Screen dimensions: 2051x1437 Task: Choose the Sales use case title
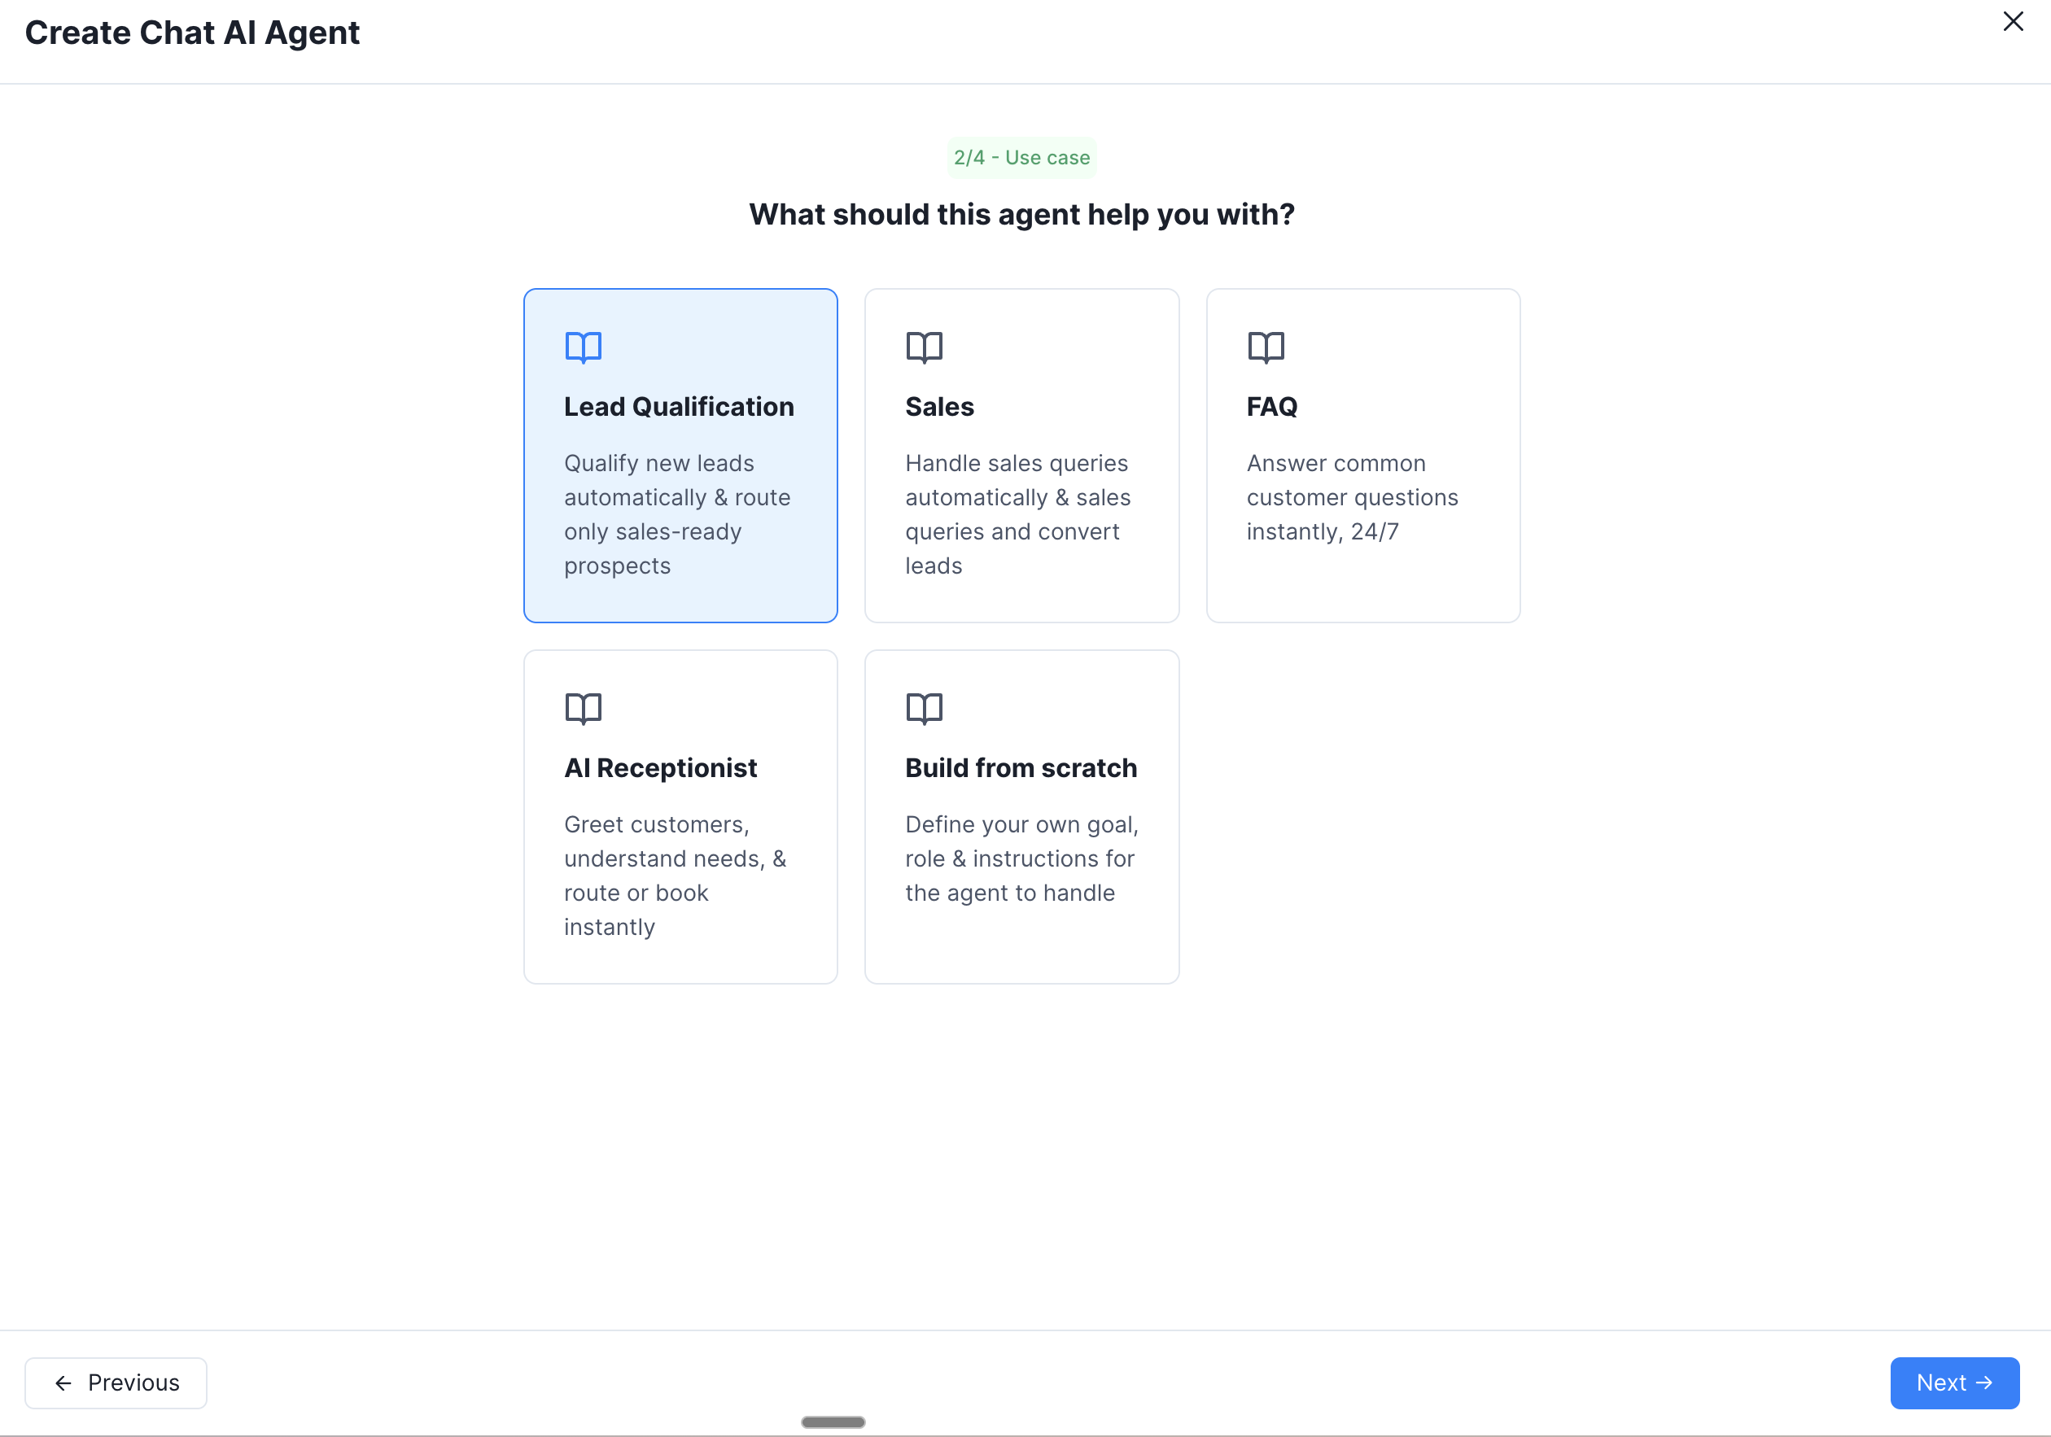point(939,406)
